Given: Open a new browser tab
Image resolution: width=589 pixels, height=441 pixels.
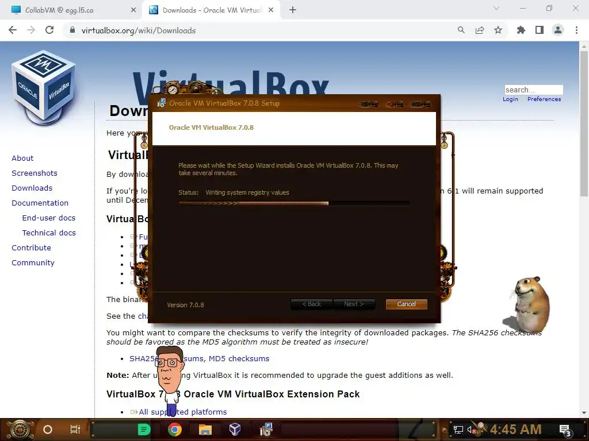Looking at the screenshot, I should pyautogui.click(x=293, y=10).
